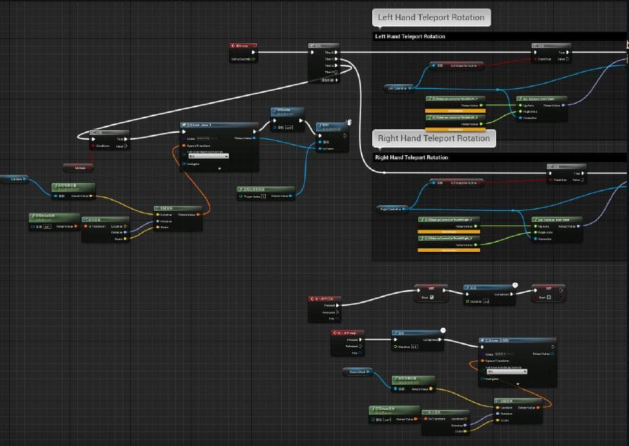Expand advanced pins on the bottom SpawnActor node
Screen dimensions: 629x446
click(x=518, y=384)
